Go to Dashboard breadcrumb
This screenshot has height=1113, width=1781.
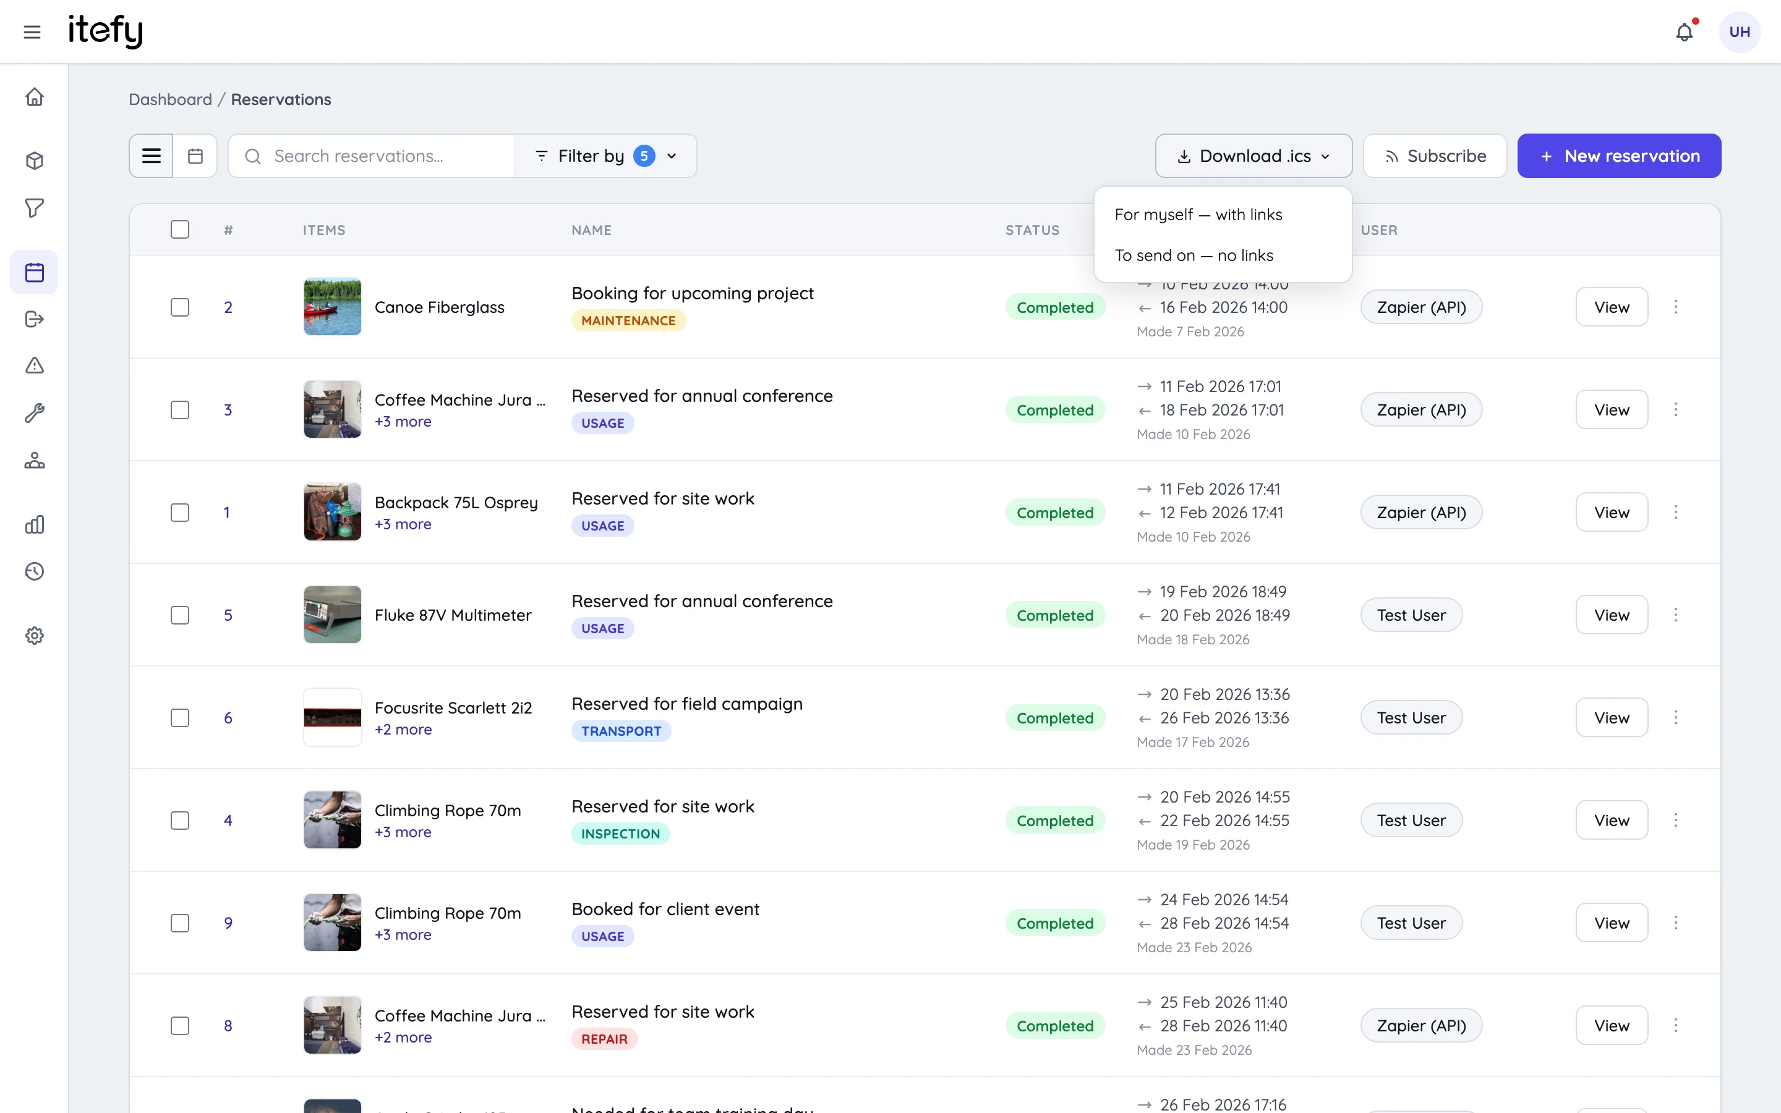[x=170, y=100]
